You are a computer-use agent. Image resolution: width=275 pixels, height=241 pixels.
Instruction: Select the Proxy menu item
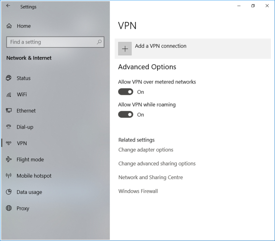(23, 208)
